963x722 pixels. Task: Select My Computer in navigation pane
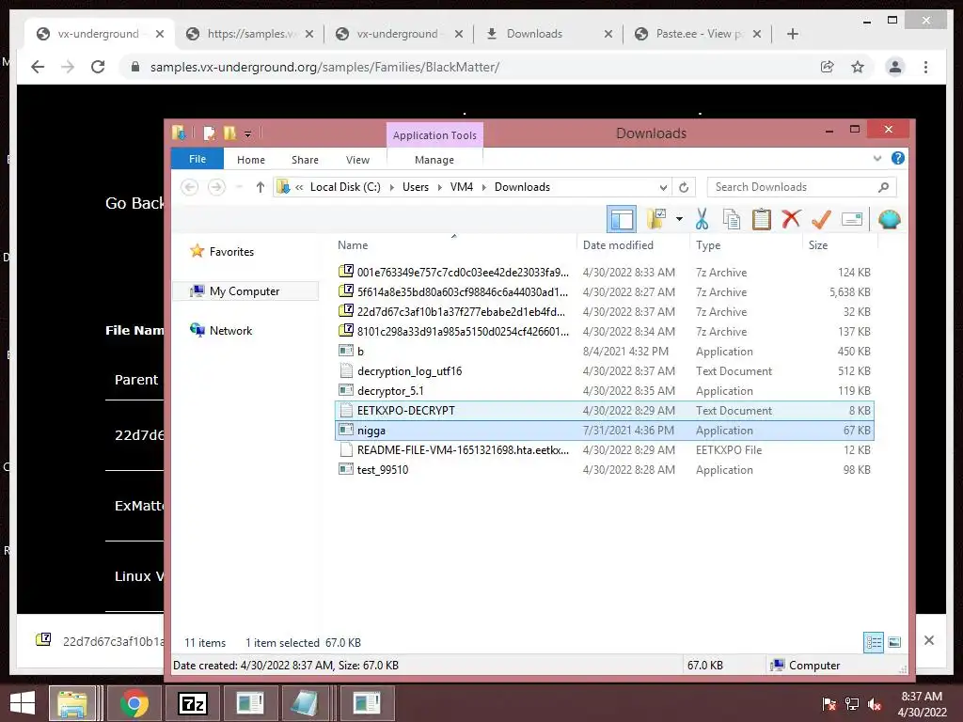tap(244, 291)
